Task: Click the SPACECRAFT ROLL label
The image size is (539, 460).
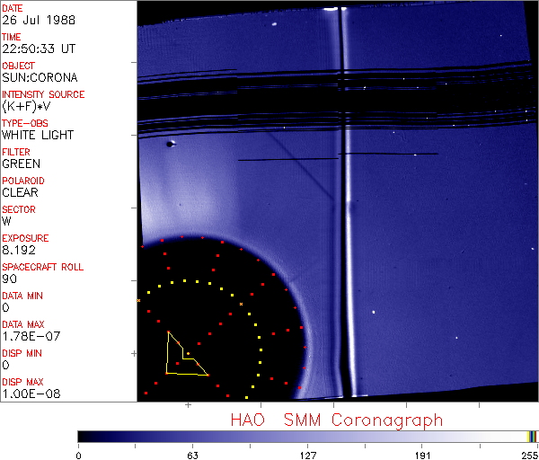Action: coord(43,267)
